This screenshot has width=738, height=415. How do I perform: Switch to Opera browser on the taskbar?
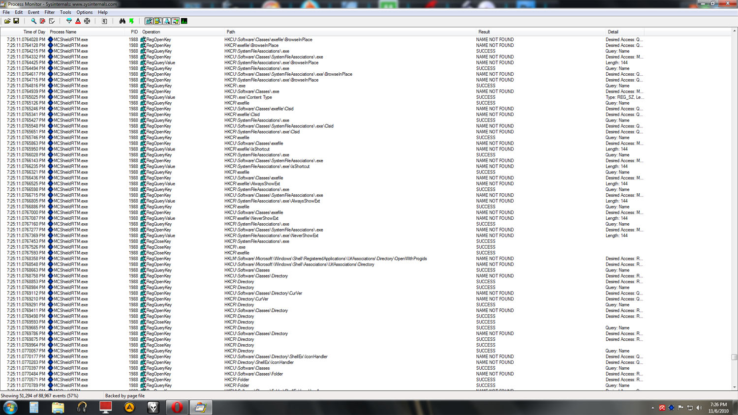pos(177,407)
